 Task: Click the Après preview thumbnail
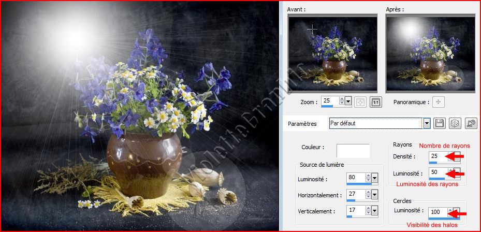click(430, 53)
